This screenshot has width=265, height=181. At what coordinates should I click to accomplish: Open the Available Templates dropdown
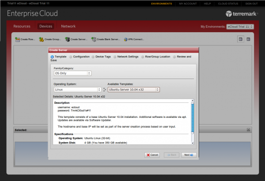134,90
